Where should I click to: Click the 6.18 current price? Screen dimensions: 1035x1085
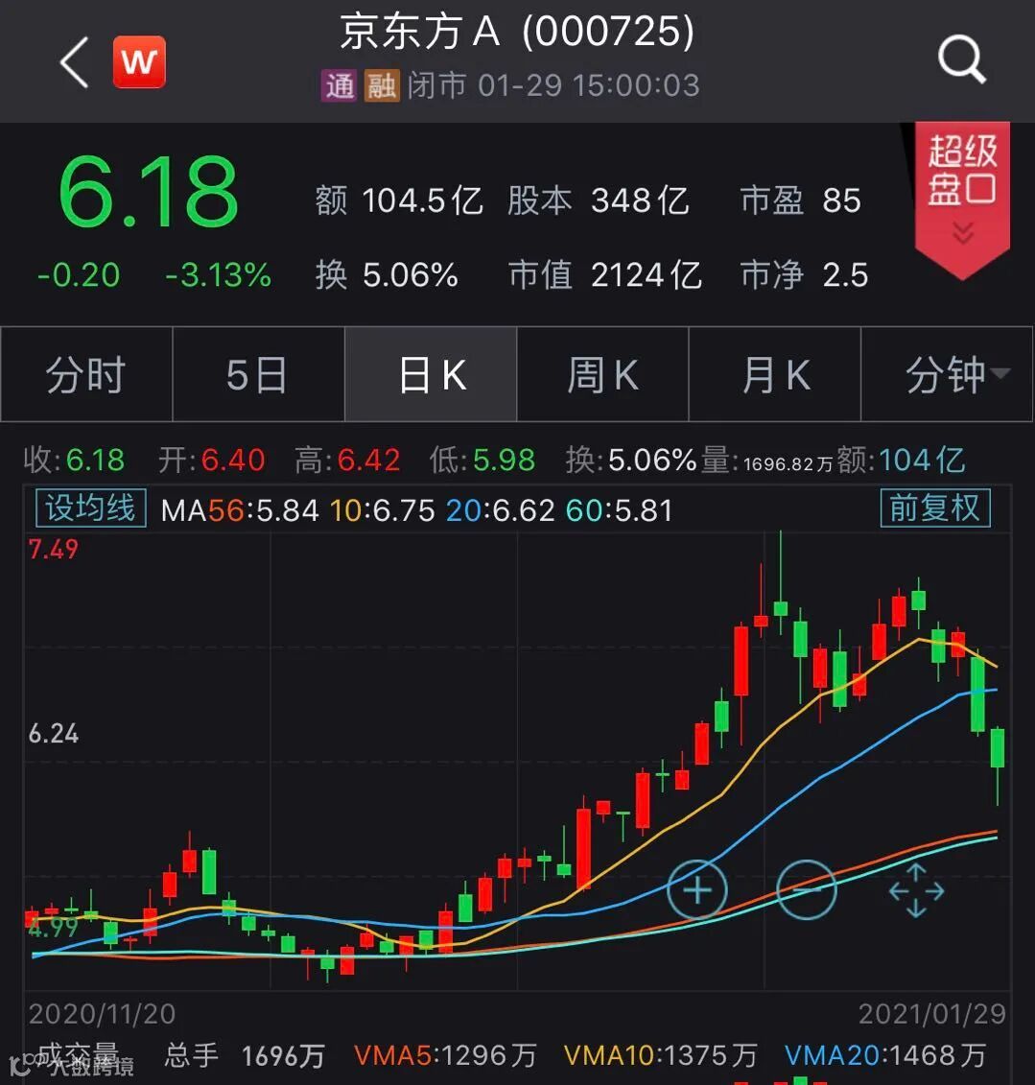(x=148, y=192)
